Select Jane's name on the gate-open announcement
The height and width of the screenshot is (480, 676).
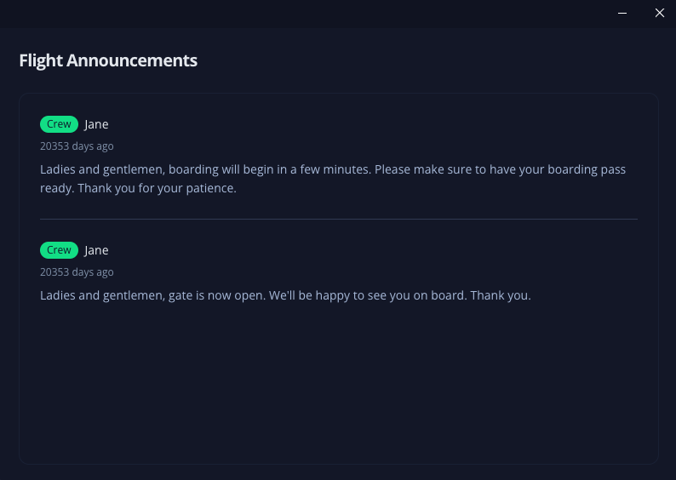click(x=96, y=250)
